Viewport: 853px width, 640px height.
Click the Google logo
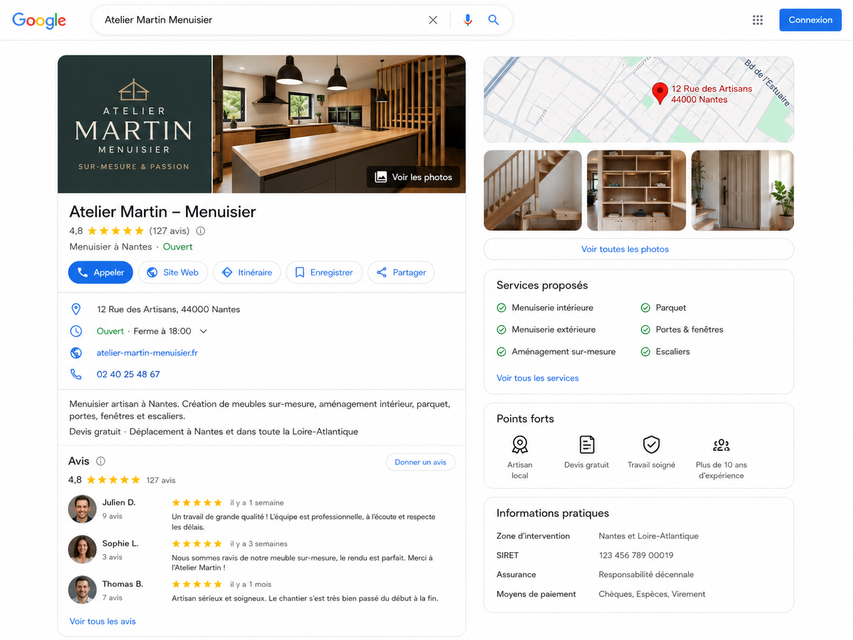[x=39, y=21]
